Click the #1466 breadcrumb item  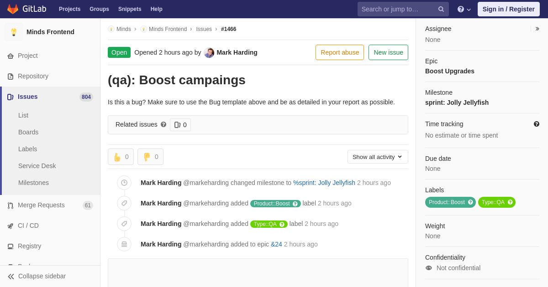tap(229, 29)
